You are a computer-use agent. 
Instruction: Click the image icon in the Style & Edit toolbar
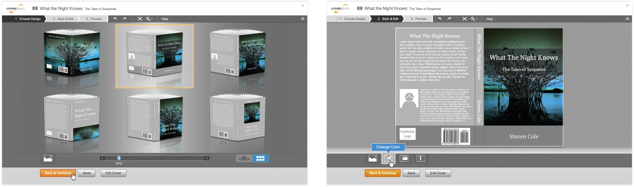(x=373, y=159)
